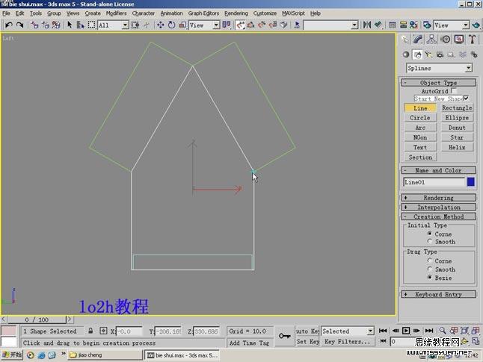483x362 pixels.
Task: Collapse the Object Type rollout
Action: (439, 82)
